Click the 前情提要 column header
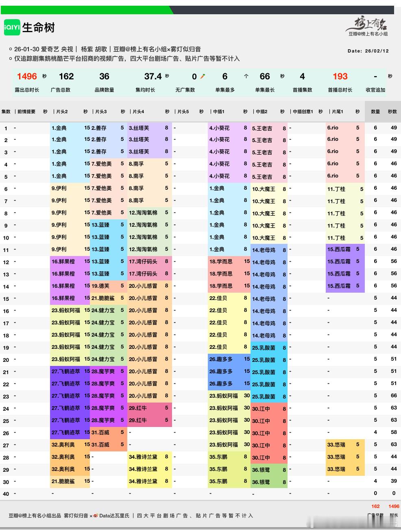This screenshot has width=401, height=532. click(x=26, y=112)
